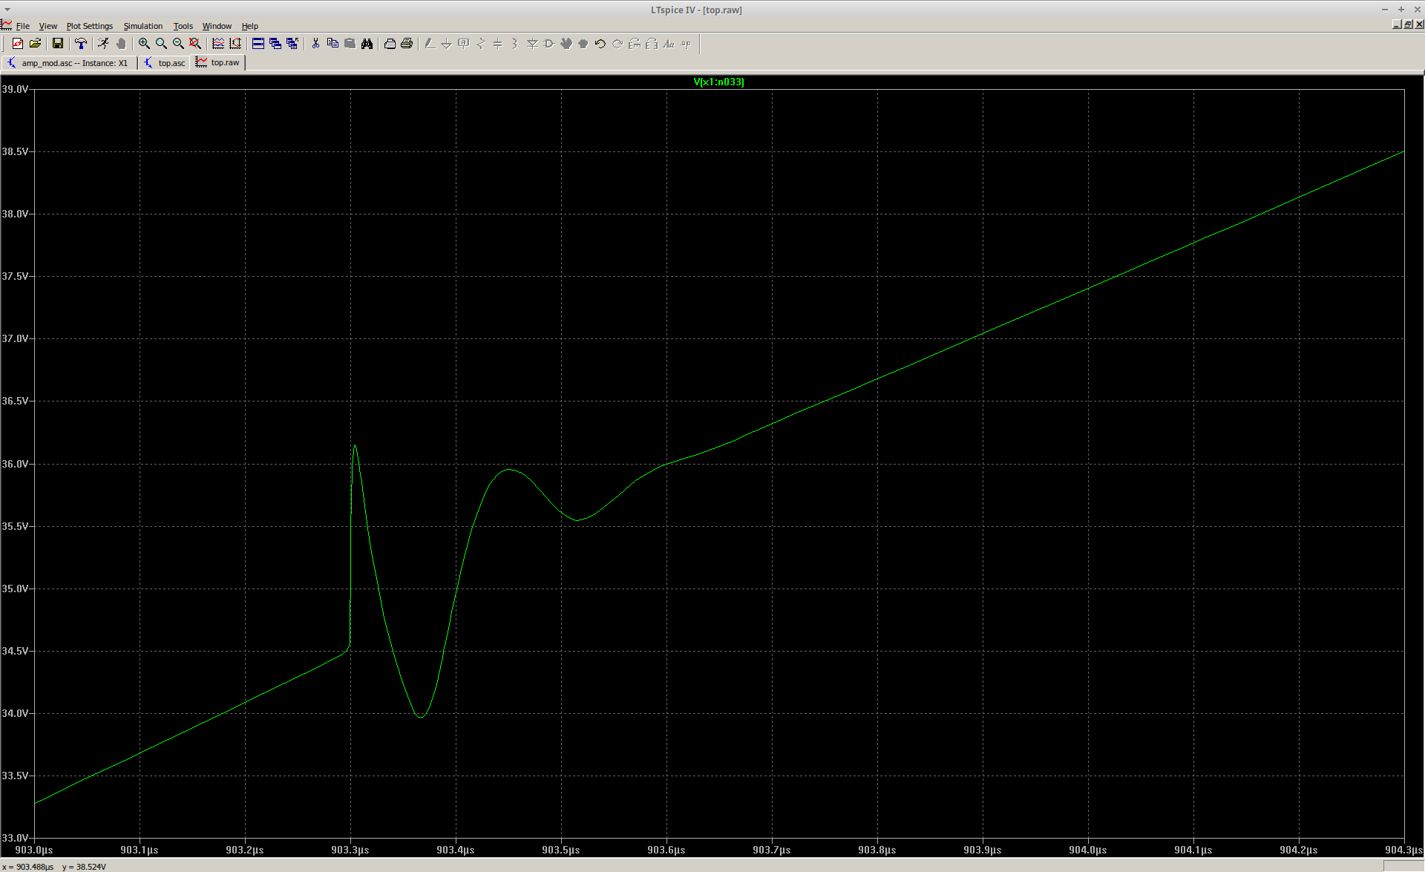Click the waveform peak near 903.3µs
The width and height of the screenshot is (1425, 872).
(356, 445)
